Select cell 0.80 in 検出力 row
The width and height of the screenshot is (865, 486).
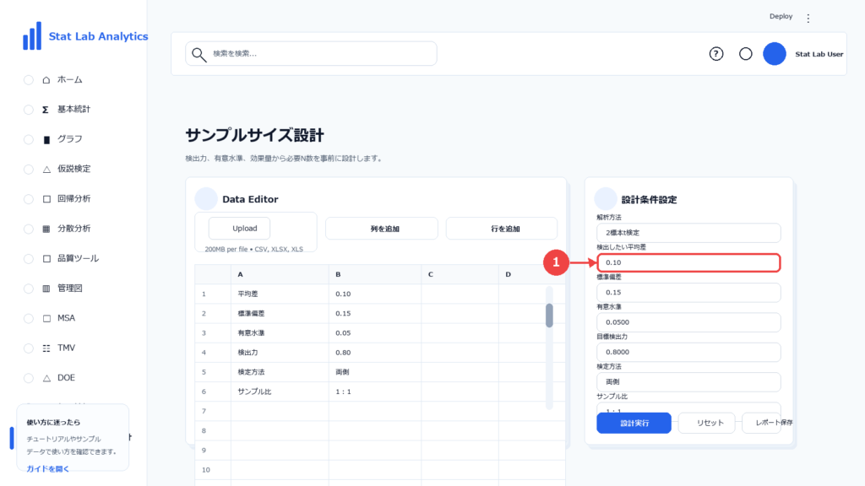coord(375,353)
